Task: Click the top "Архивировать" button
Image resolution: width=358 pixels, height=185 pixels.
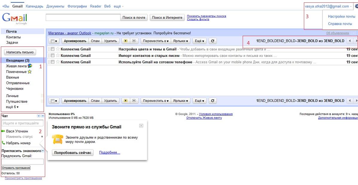Action: [75, 41]
